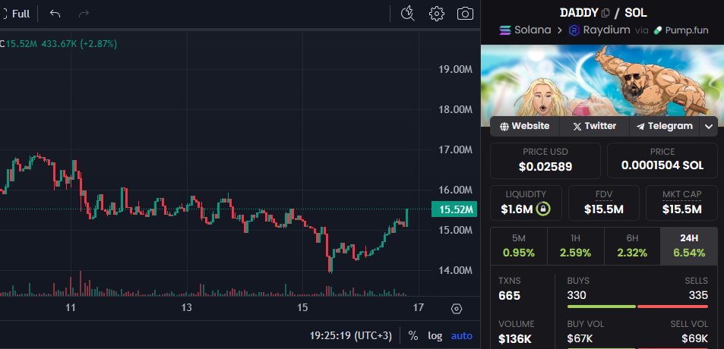Click the SELLS 335 value
Viewport: 724px width, 349px height.
pos(698,295)
